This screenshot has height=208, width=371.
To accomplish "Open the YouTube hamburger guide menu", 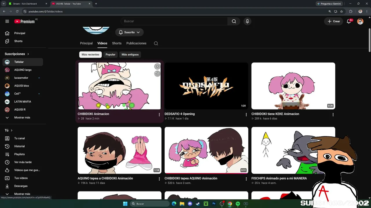I will point(7,21).
